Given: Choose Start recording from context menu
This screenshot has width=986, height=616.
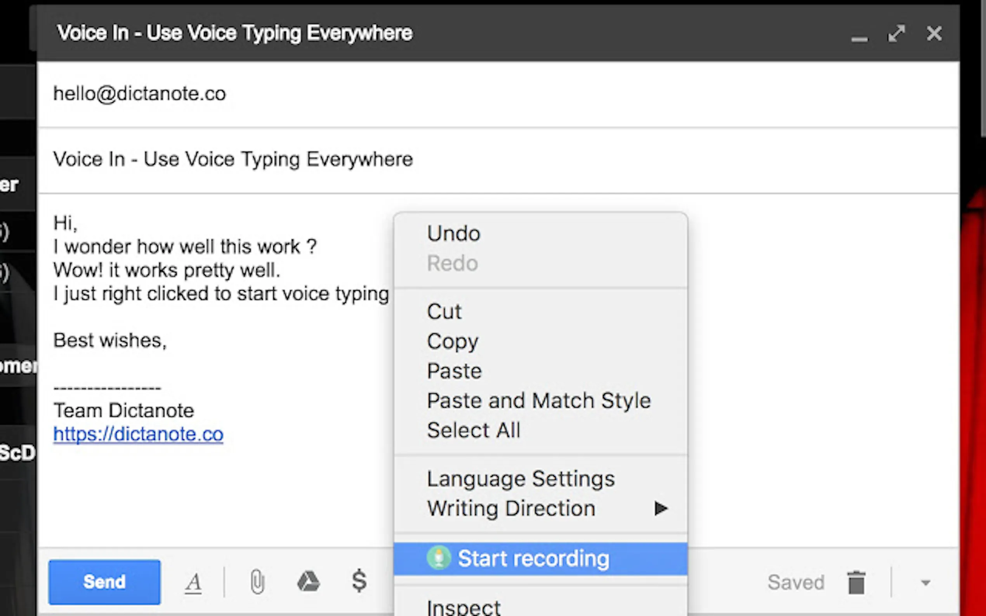Looking at the screenshot, I should [x=533, y=559].
